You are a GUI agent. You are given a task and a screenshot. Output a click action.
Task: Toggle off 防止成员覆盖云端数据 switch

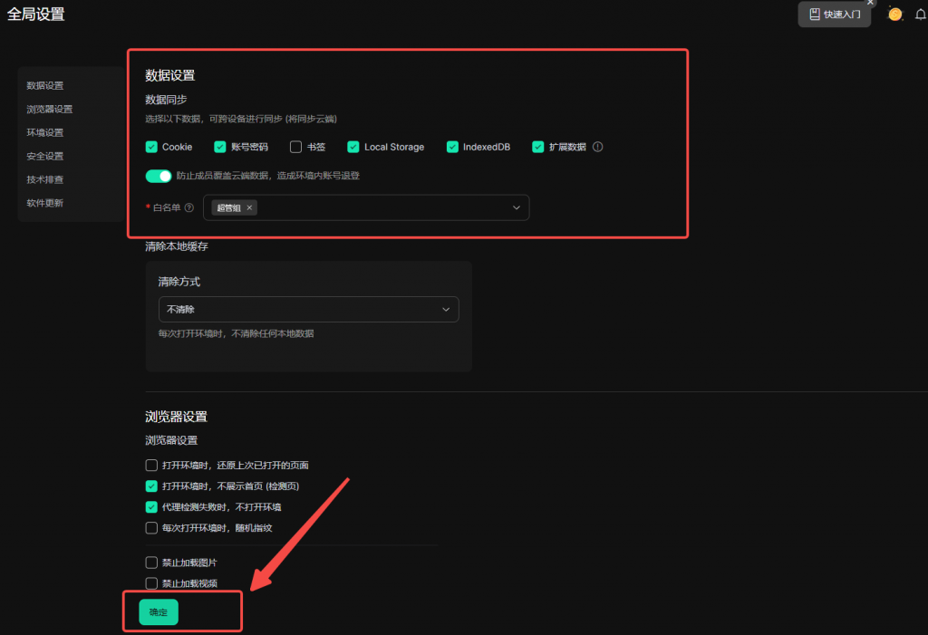pyautogui.click(x=159, y=176)
